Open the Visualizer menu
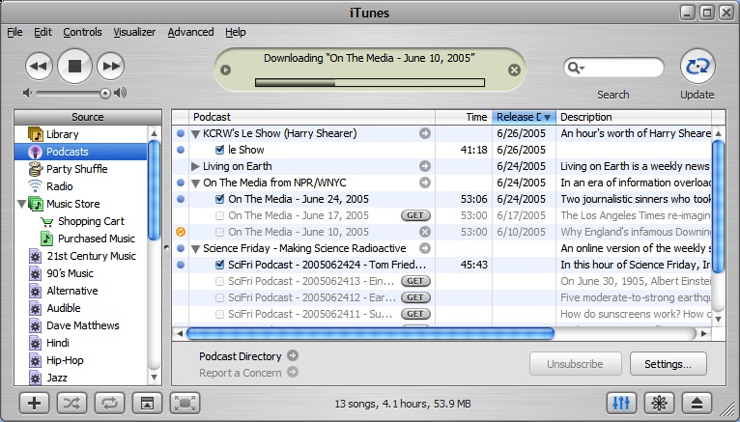 pos(134,32)
